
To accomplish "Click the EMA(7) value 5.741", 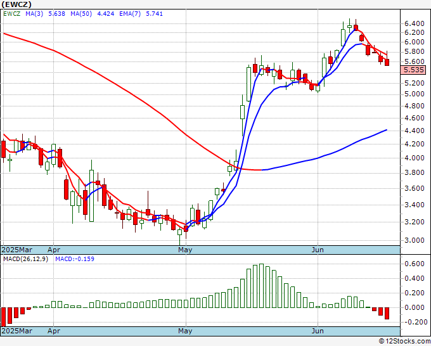I will coord(154,14).
